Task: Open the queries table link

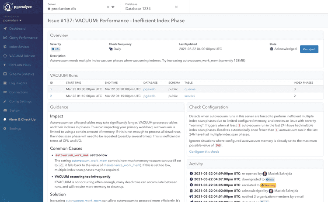Action: [190, 89]
